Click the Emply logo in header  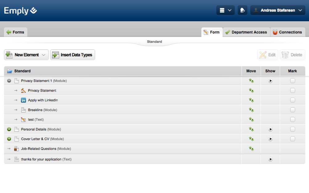coord(20,11)
